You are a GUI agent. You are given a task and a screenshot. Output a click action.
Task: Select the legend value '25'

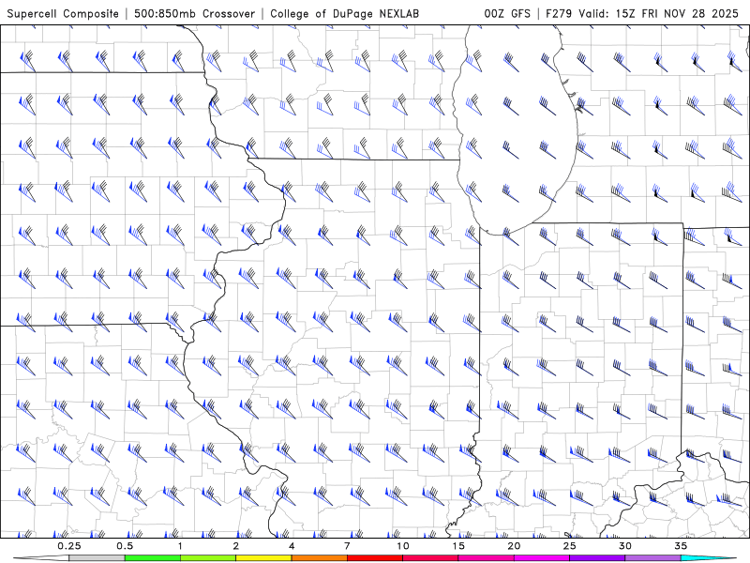click(x=569, y=546)
